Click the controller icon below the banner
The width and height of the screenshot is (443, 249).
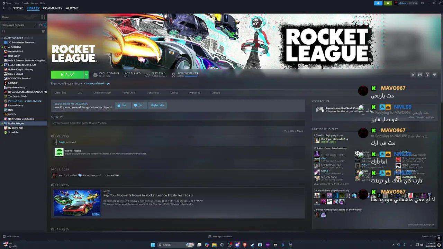(x=420, y=75)
